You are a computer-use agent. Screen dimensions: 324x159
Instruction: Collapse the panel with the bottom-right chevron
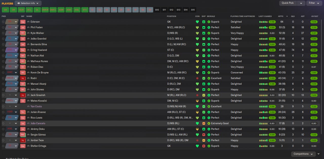pos(318,154)
